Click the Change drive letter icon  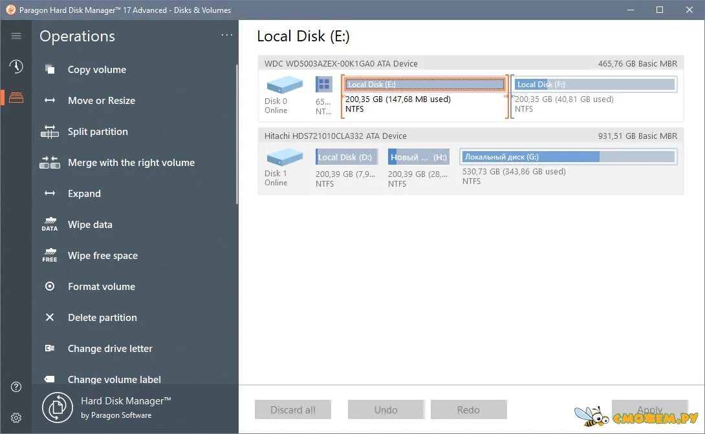point(50,348)
